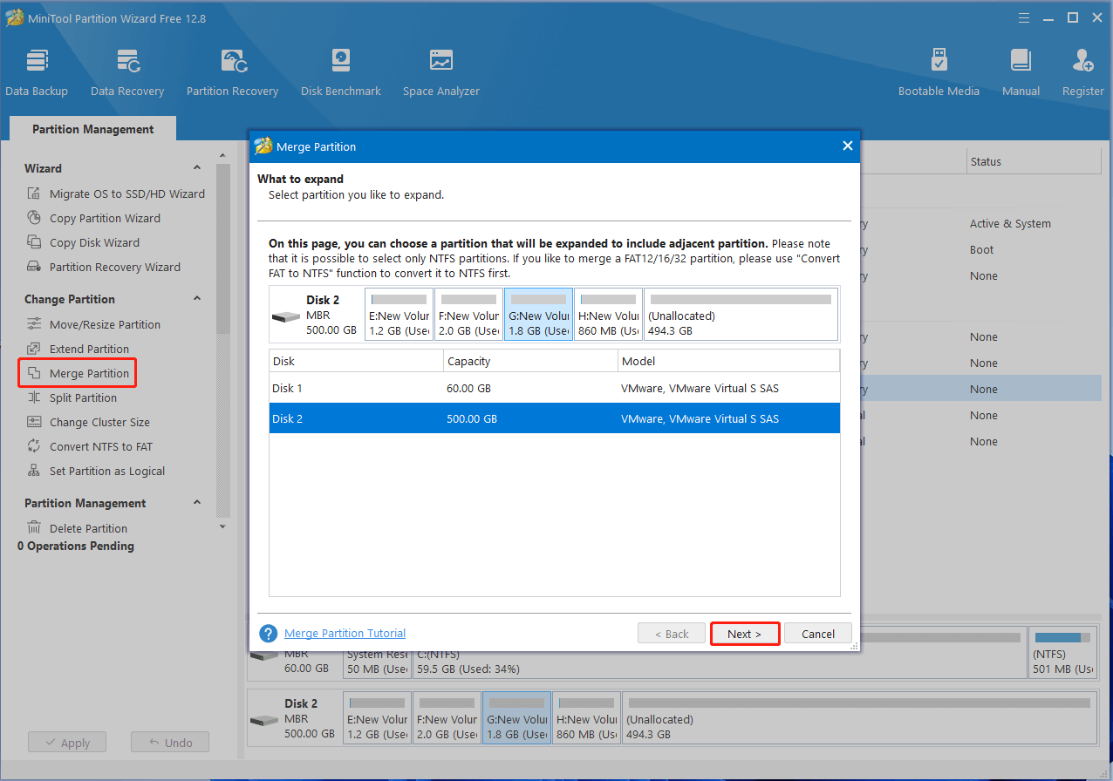
Task: Create Bootable Media
Action: (939, 73)
